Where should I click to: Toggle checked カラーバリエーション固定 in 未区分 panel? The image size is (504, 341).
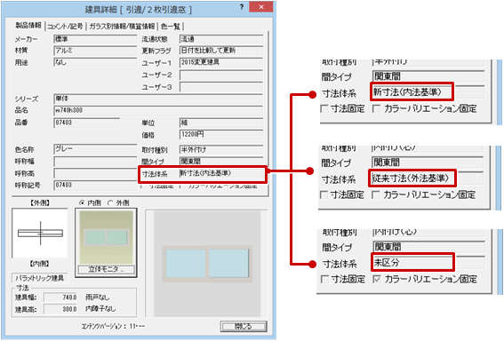coord(377,279)
